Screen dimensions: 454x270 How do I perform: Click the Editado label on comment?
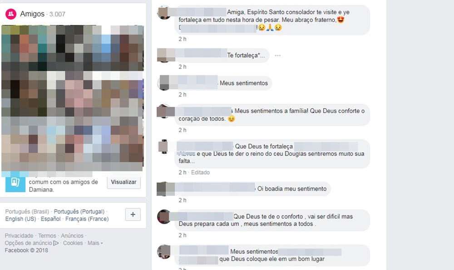coord(200,172)
